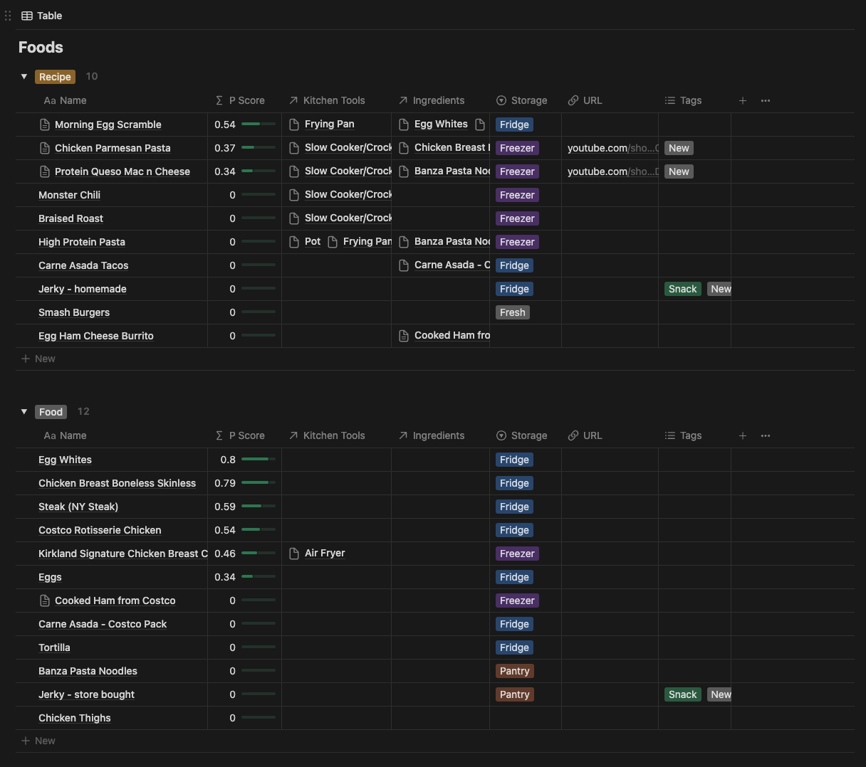Click the page icon next to Carne Asada ingredient
Viewport: 866px width, 767px height.
tap(404, 265)
